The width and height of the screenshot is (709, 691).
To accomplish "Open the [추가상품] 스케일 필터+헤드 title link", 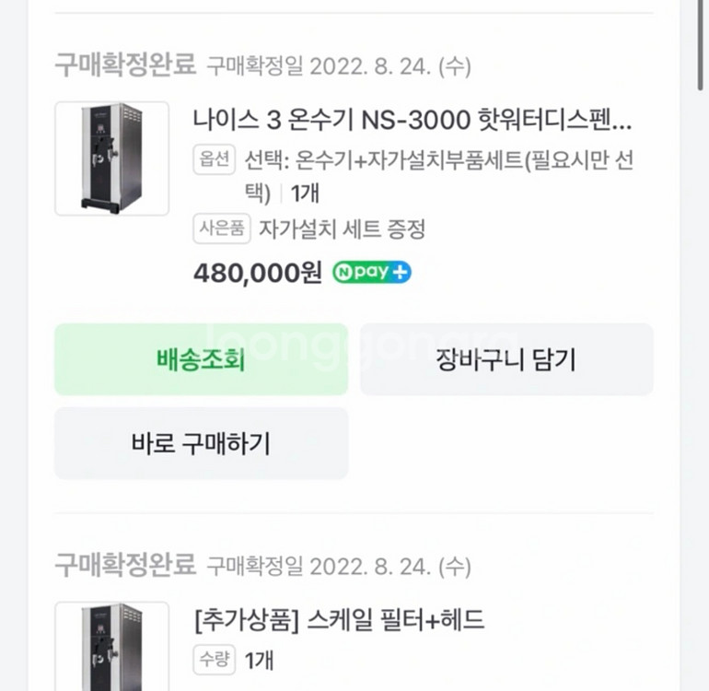I will click(x=339, y=620).
